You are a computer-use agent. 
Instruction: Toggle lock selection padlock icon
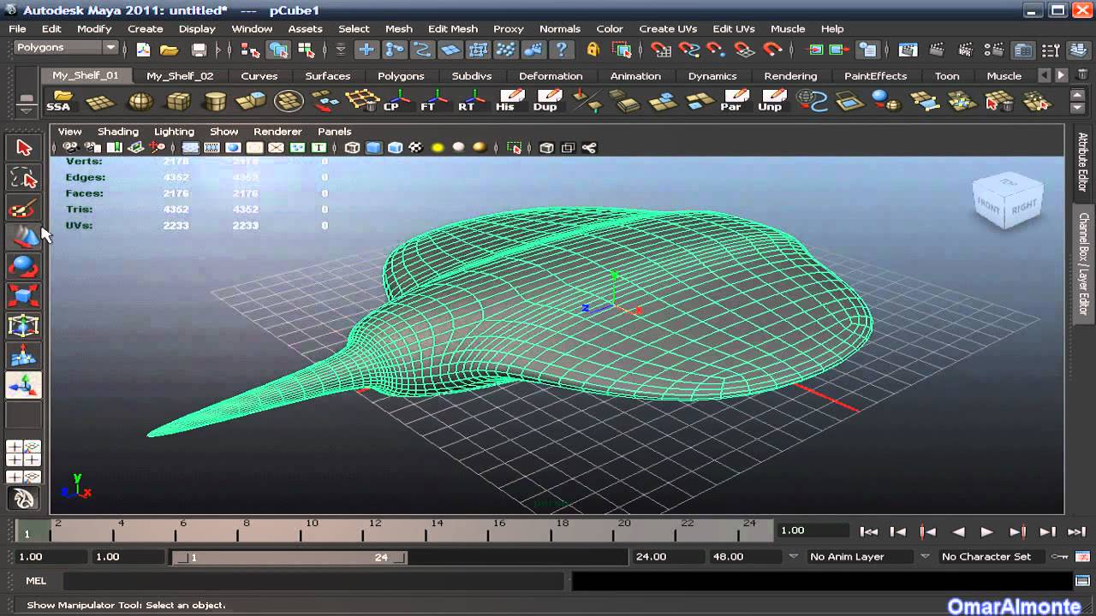point(593,50)
